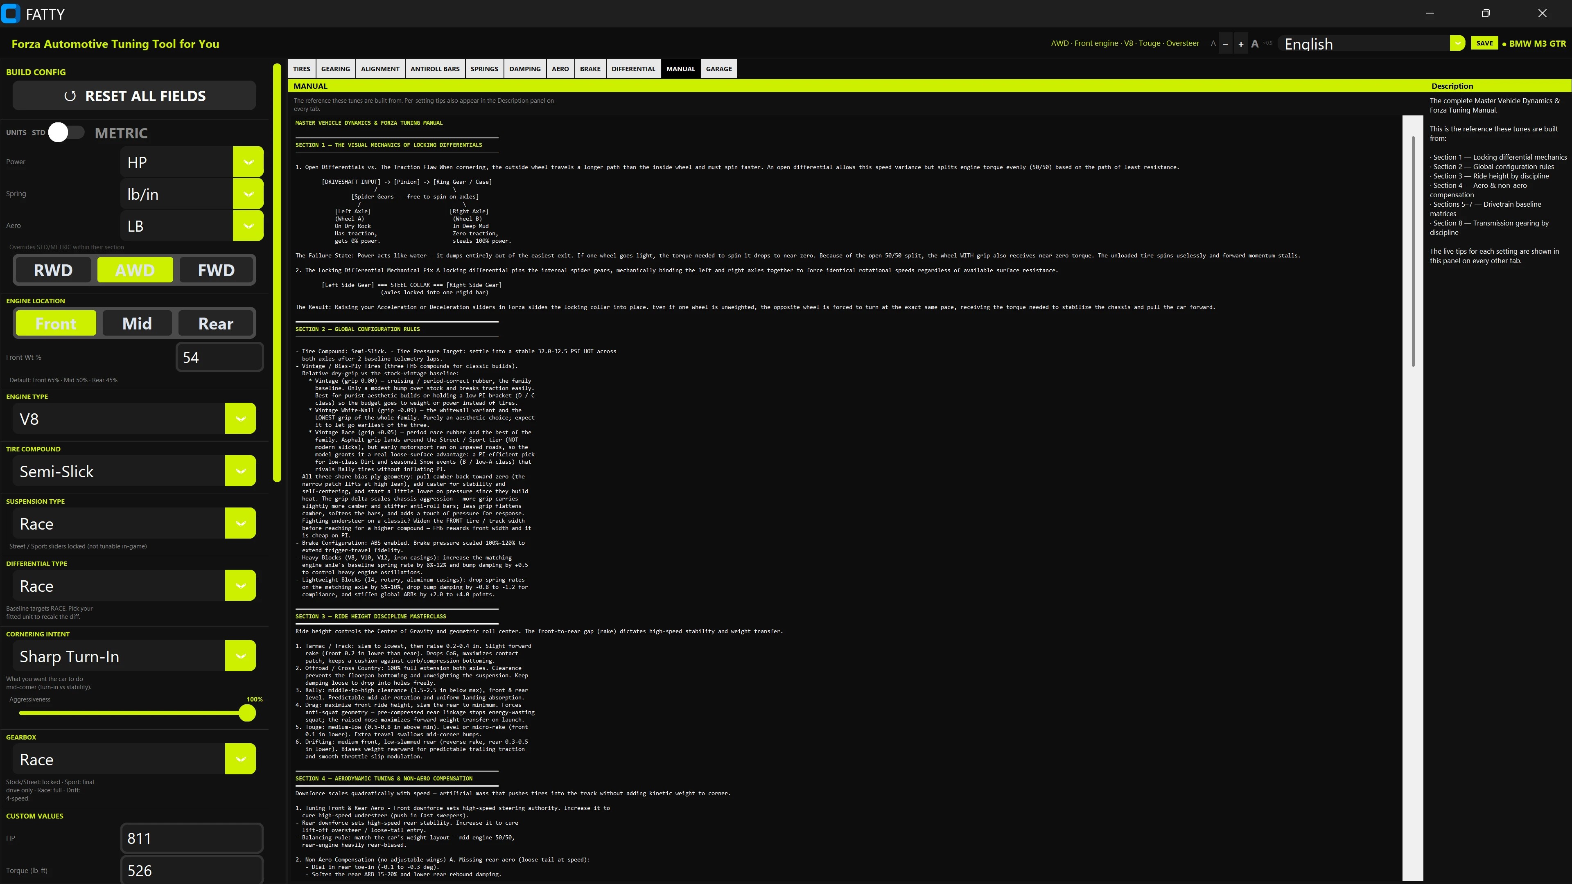Click the build summary AWD Front engine text
1572x884 pixels.
coord(1125,43)
